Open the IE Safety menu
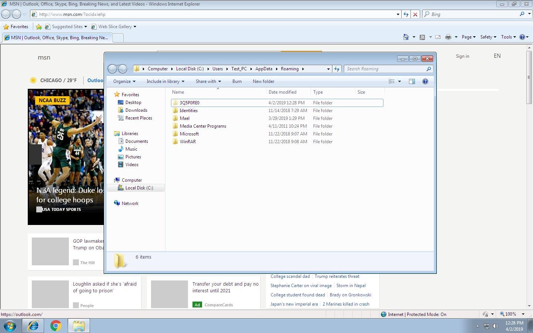The image size is (533, 333). 488,37
